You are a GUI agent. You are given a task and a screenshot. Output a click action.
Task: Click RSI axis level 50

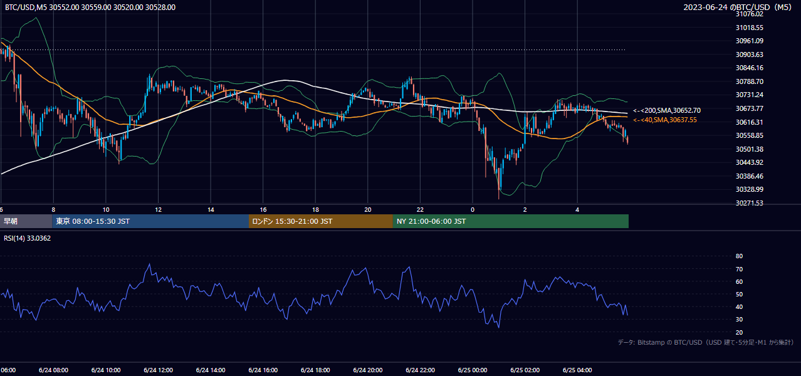click(739, 294)
